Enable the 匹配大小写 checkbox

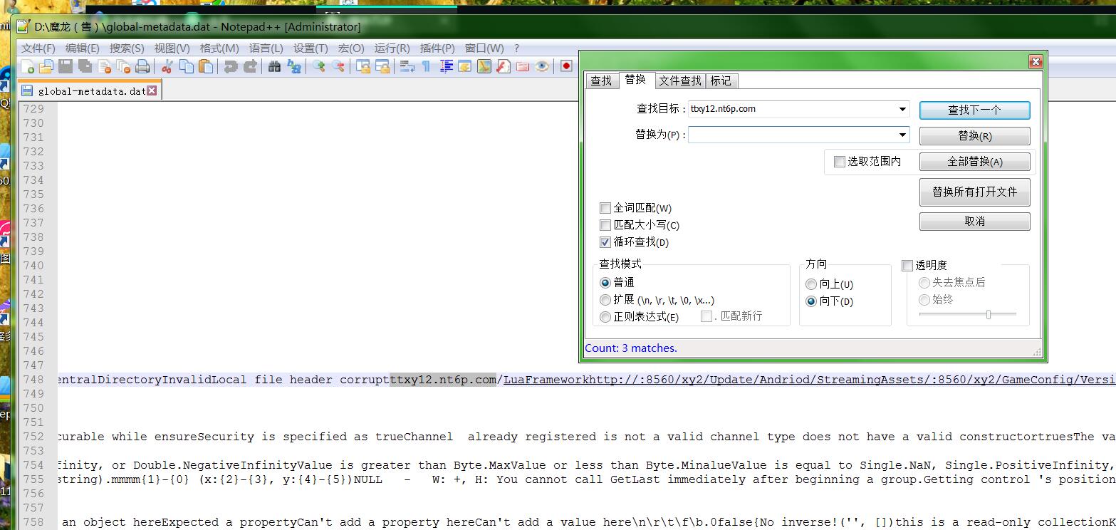tap(605, 225)
